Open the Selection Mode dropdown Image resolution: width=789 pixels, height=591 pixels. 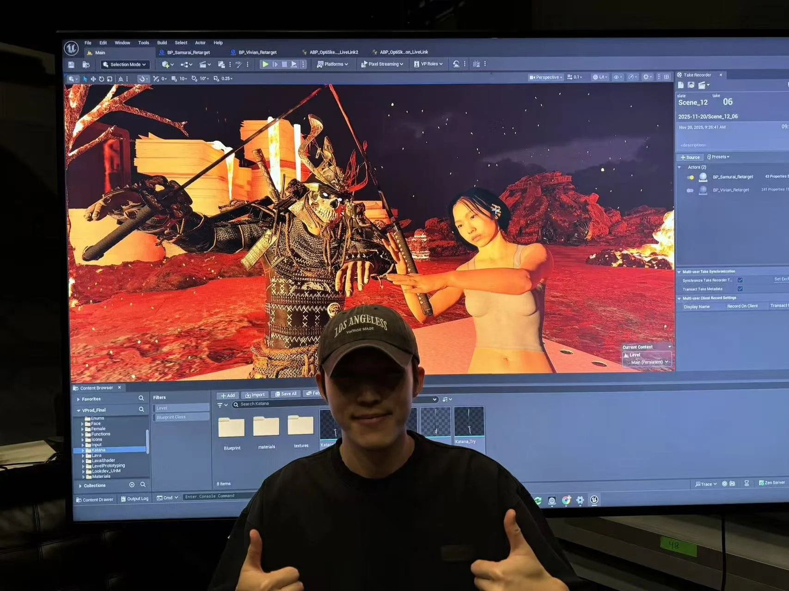[x=125, y=65]
